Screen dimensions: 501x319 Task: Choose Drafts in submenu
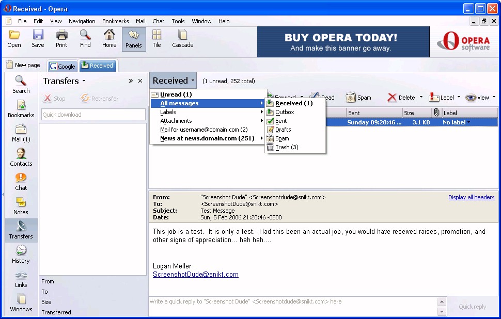pos(295,130)
